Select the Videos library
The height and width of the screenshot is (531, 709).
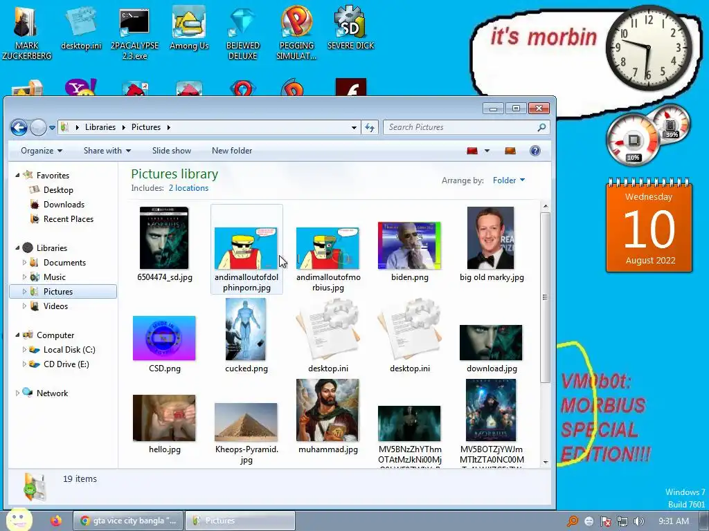click(x=55, y=306)
